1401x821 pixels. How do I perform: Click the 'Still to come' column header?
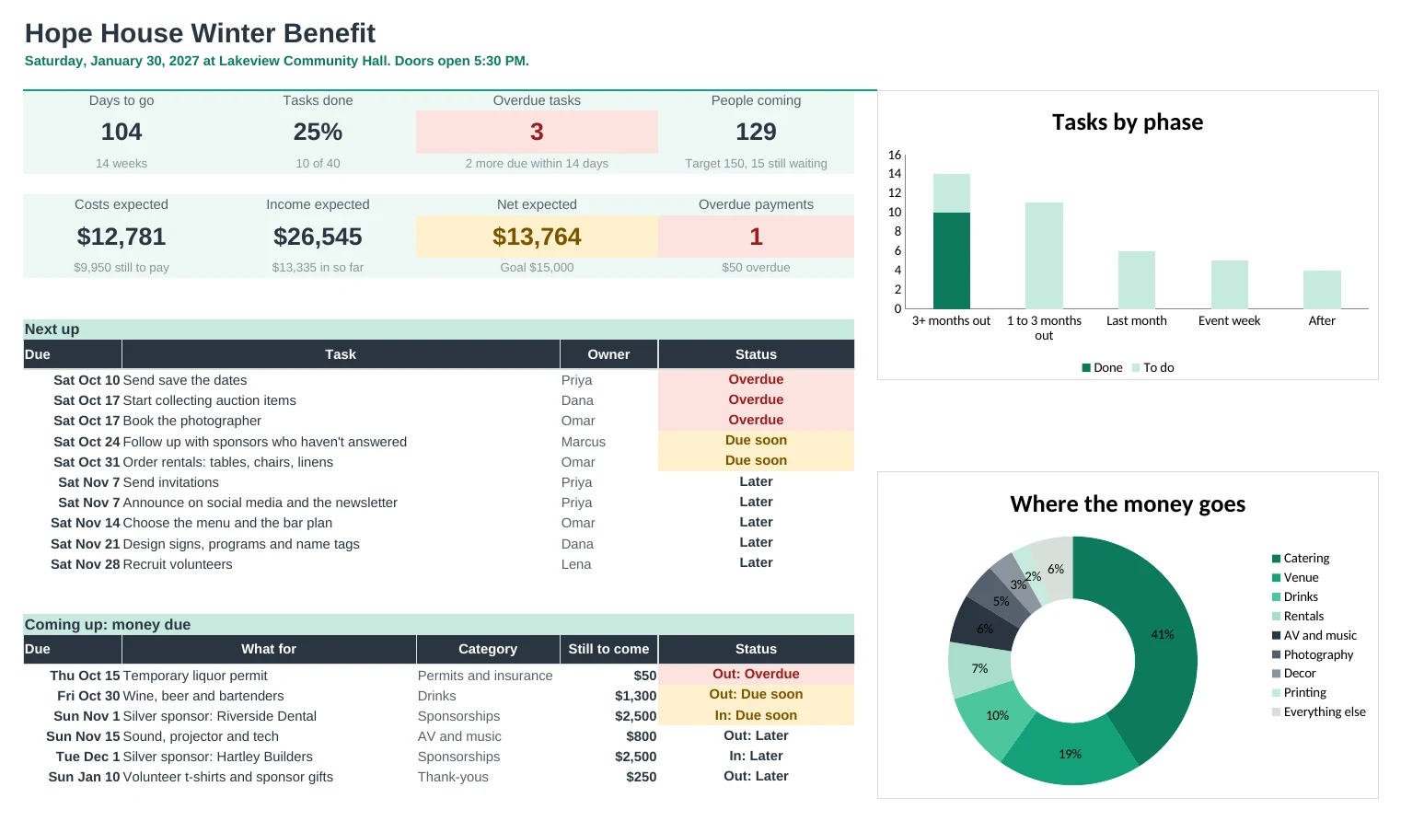click(608, 649)
